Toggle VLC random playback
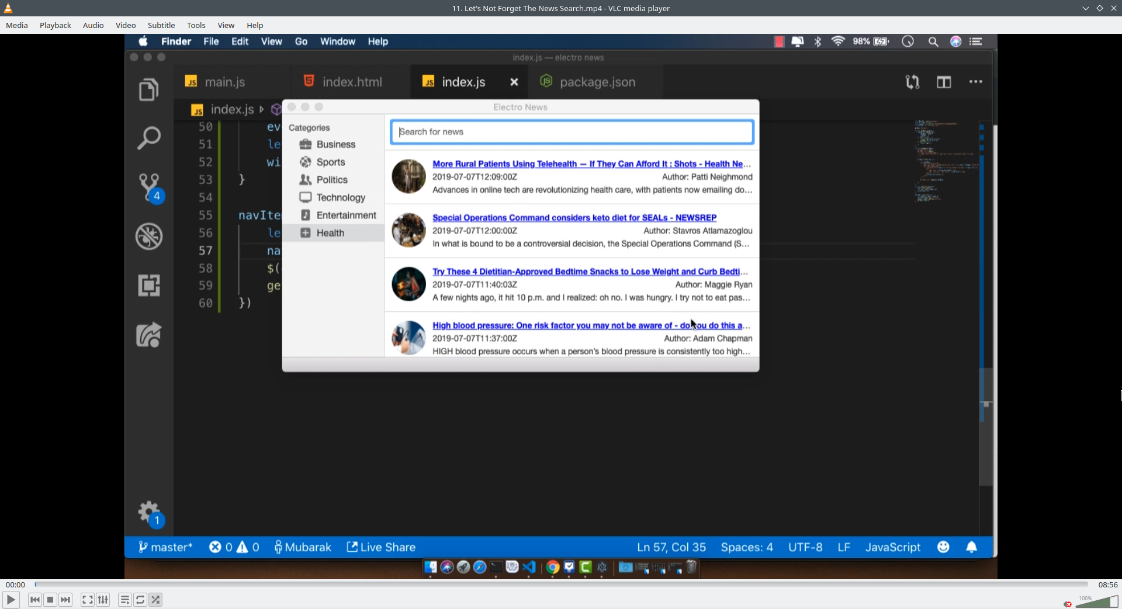 coord(155,600)
